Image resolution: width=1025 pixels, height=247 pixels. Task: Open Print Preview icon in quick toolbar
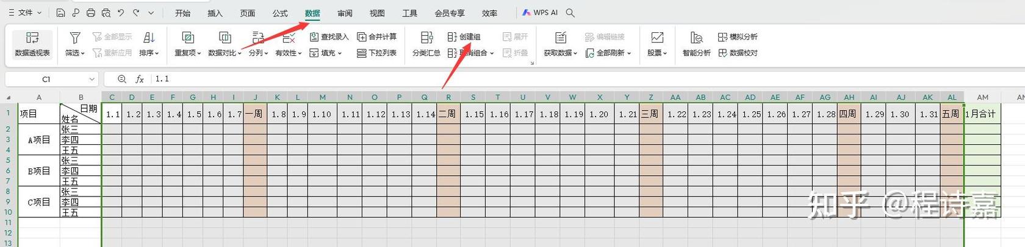coord(106,13)
